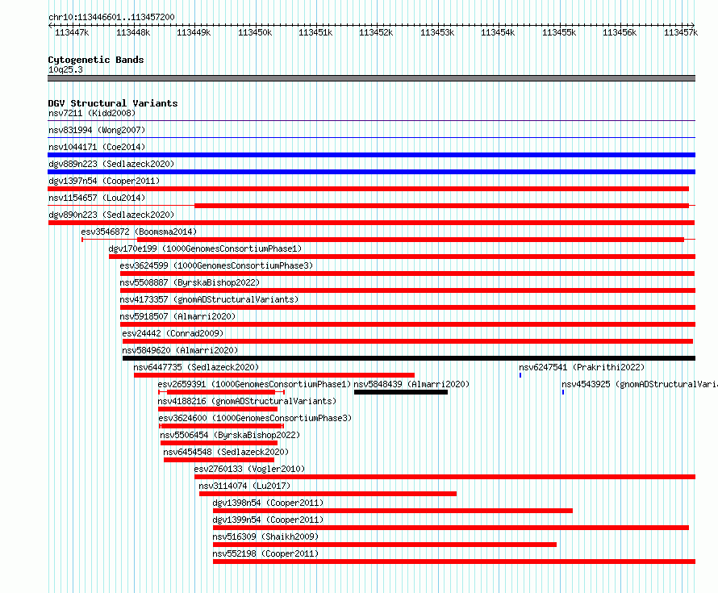Select nsv3114074 (Lu2017) label

click(244, 486)
